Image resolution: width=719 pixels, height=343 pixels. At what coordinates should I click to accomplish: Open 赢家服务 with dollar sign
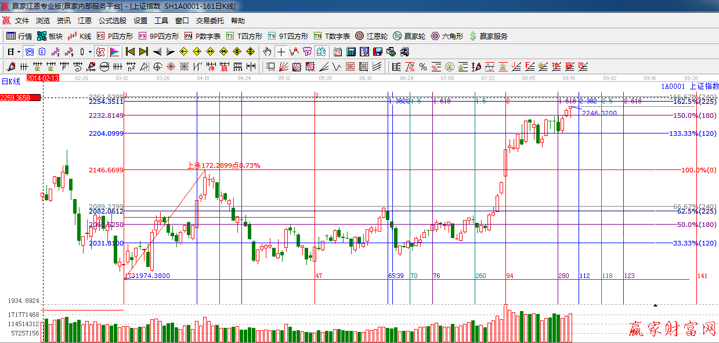coord(488,36)
